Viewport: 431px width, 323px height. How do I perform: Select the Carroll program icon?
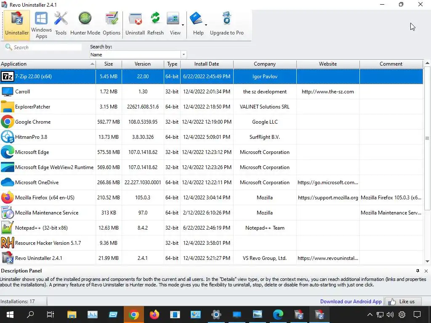(x=8, y=91)
